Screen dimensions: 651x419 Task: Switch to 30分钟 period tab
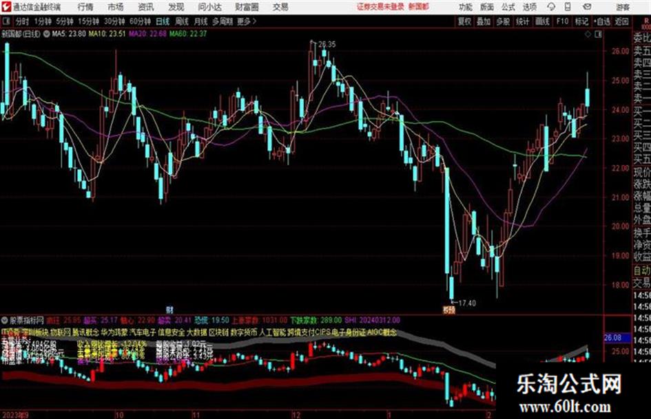(x=114, y=21)
